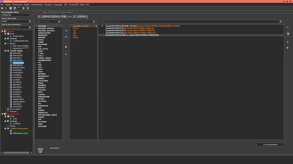This screenshot has height=164, width=293.
Task: Select Firebird Native driver in tree
Action: (18, 36)
